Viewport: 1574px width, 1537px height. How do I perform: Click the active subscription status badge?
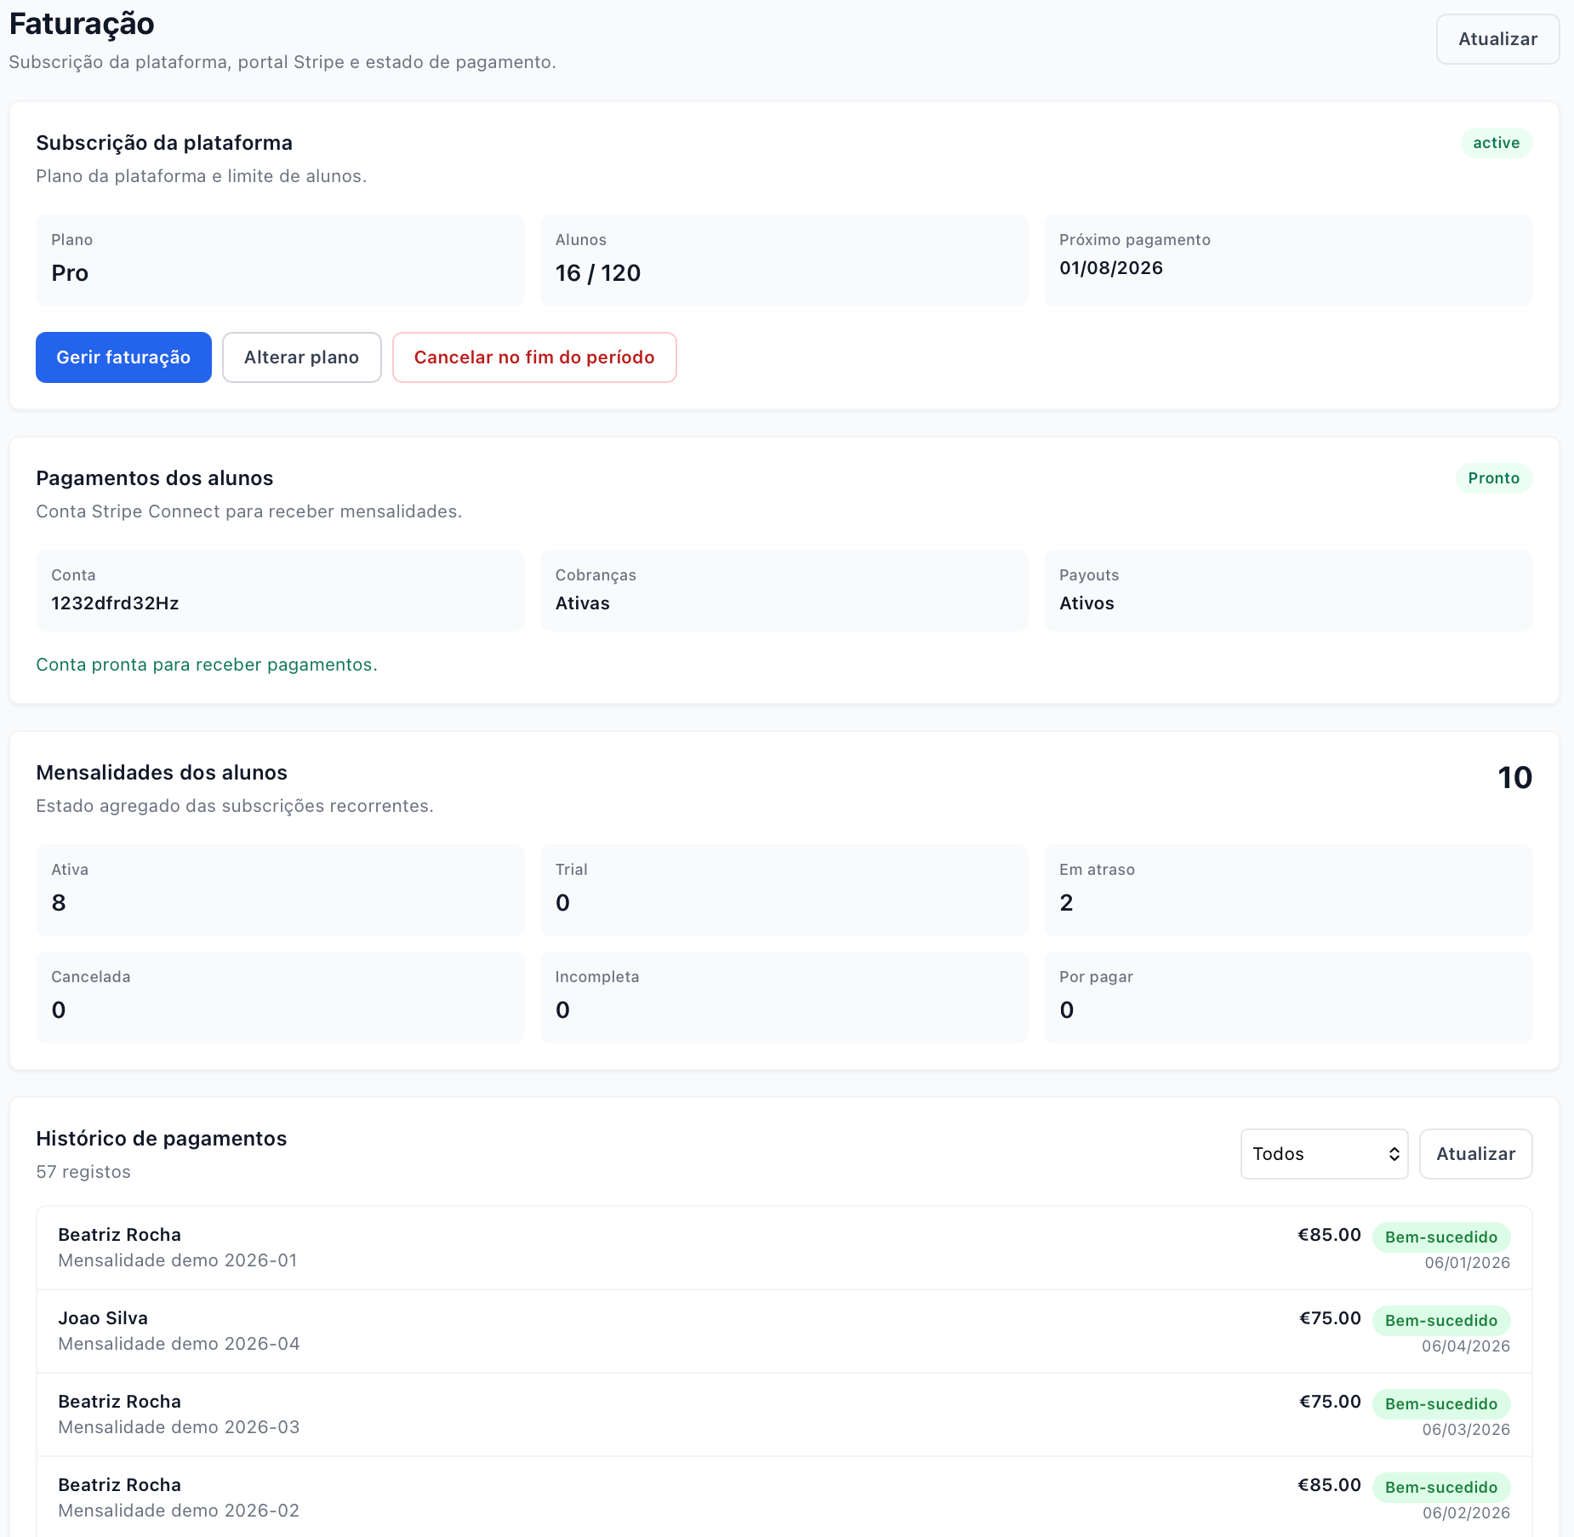[x=1496, y=143]
